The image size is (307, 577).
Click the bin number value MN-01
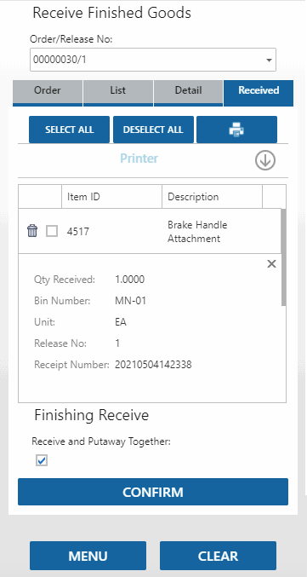[131, 301]
